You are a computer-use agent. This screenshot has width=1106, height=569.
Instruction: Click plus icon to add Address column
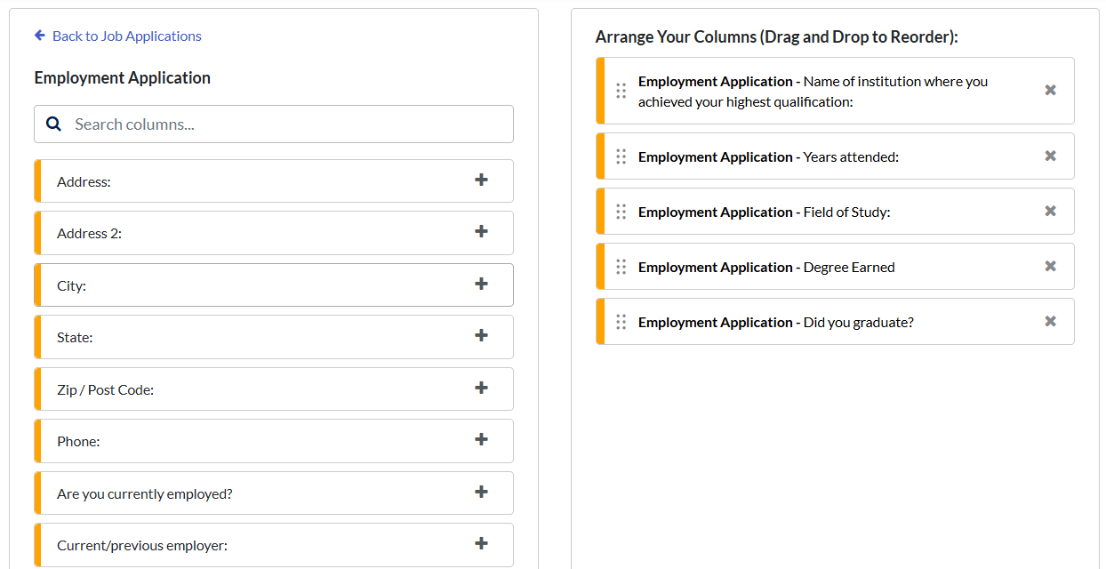(x=481, y=180)
